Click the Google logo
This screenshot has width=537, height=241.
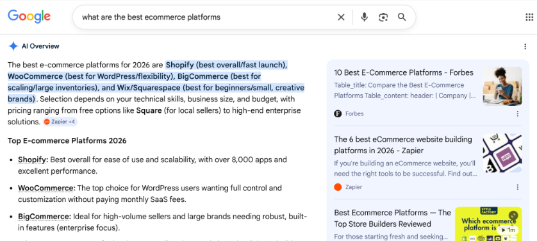[x=29, y=17]
